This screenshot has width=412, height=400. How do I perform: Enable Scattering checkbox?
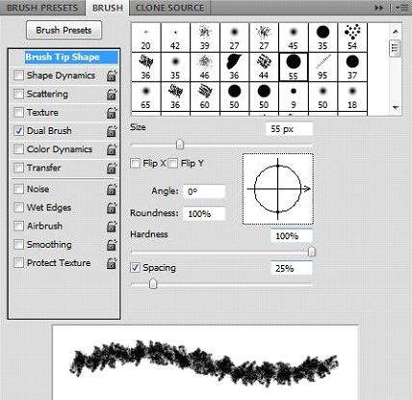(x=18, y=93)
